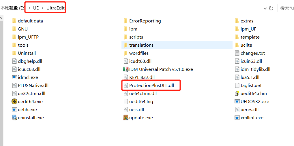Select the UEDOS32.exe icon
294x146 pixels.
(237, 102)
